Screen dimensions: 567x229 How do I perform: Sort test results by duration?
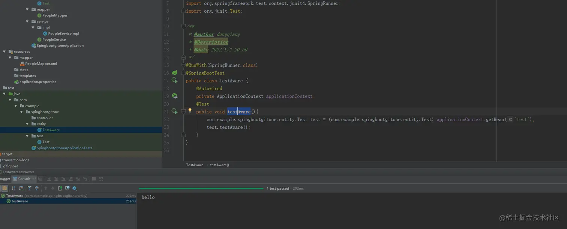coord(21,188)
